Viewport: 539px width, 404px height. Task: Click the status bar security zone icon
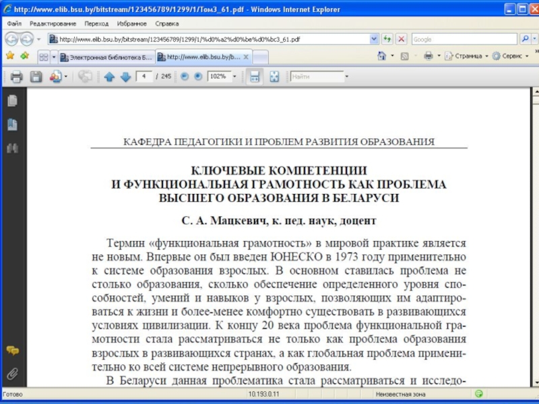coord(479,394)
